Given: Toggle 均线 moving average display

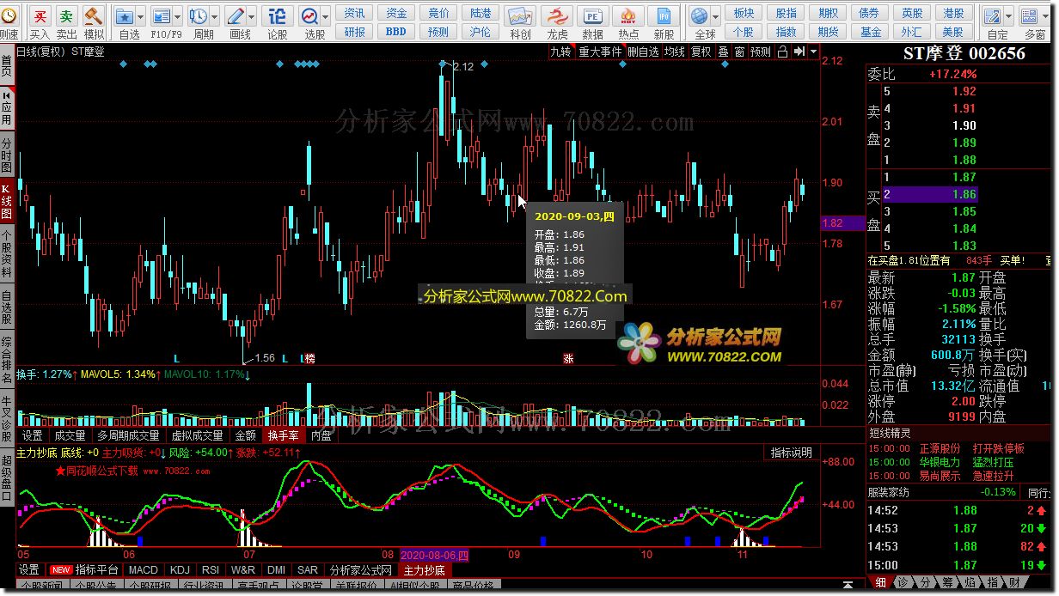Looking at the screenshot, I should click(675, 52).
